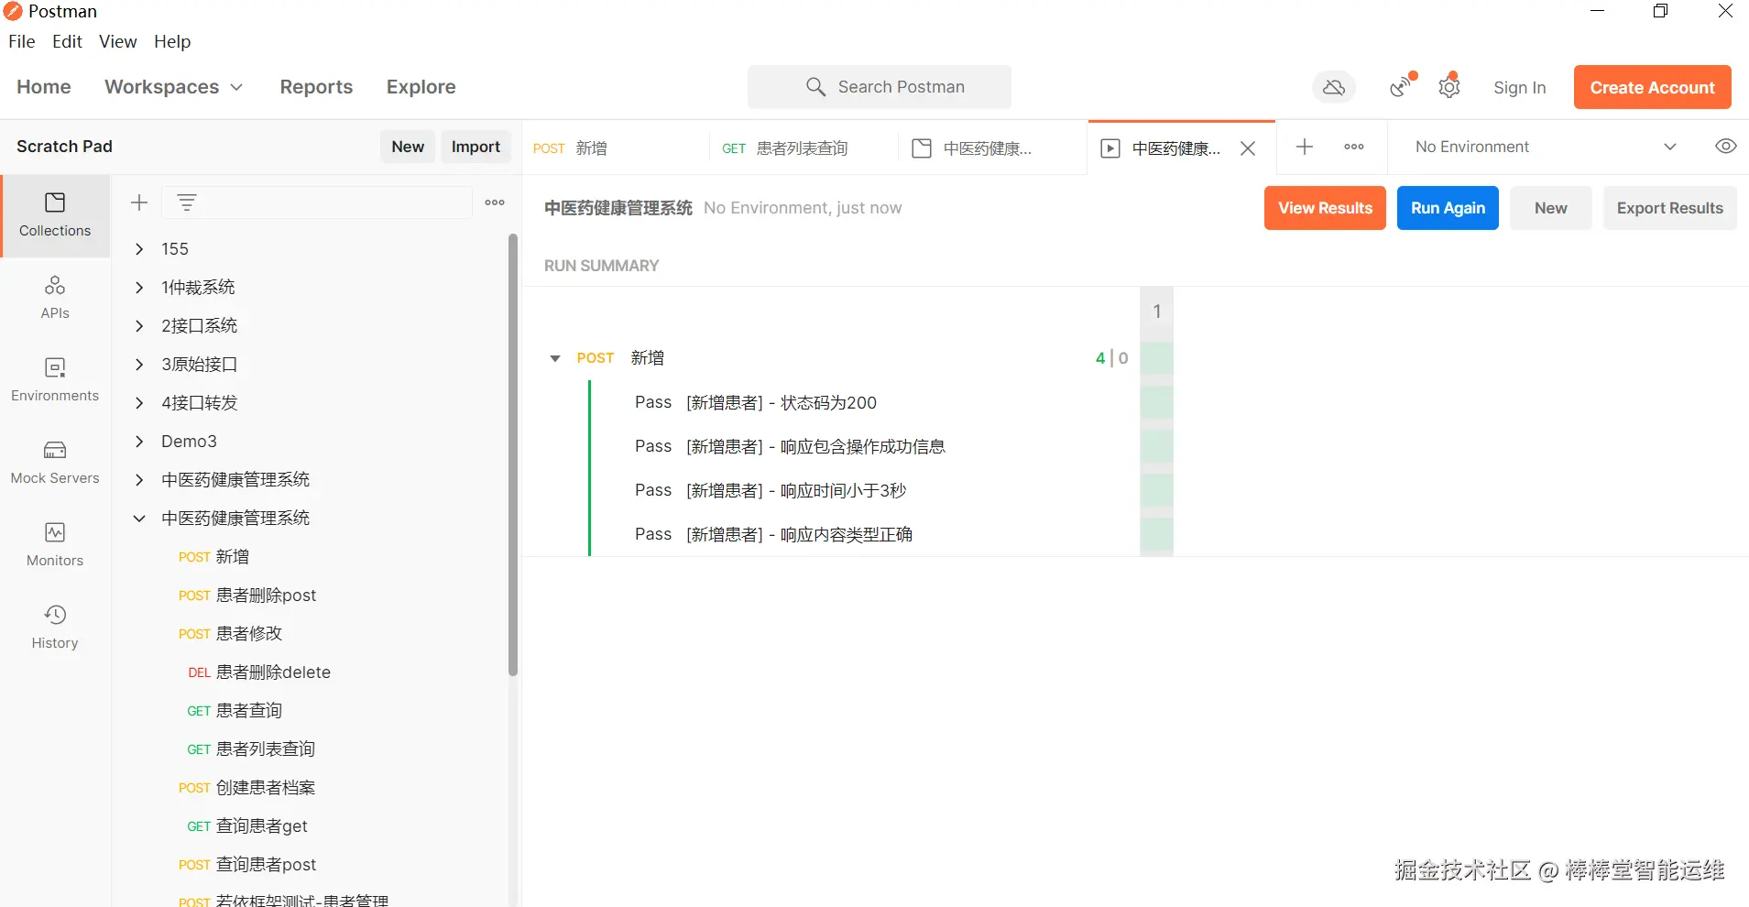Open the Workspaces dropdown
Screen dimensions: 1749x907
pyautogui.click(x=174, y=87)
